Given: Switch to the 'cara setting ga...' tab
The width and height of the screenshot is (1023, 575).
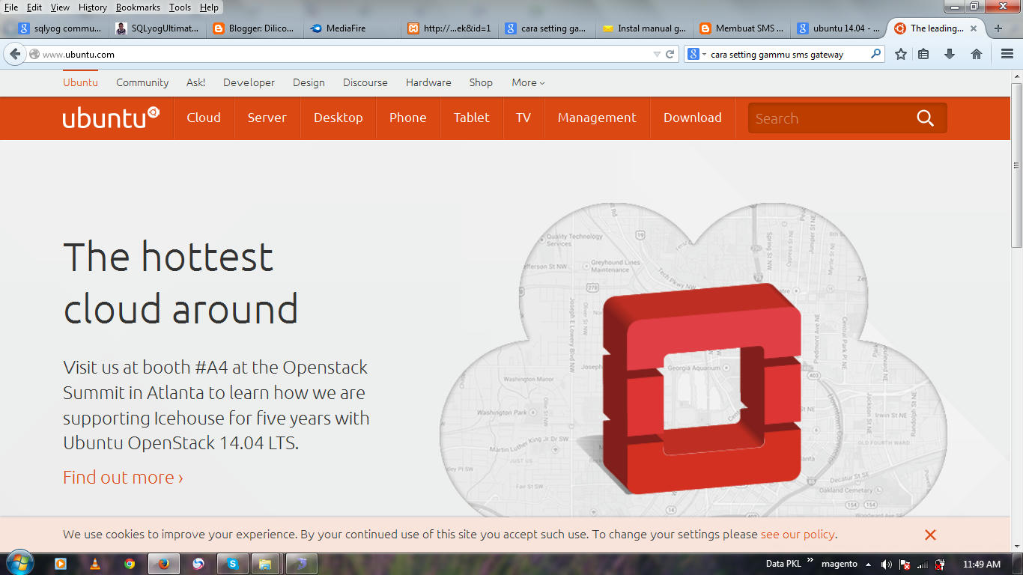Looking at the screenshot, I should [x=546, y=28].
